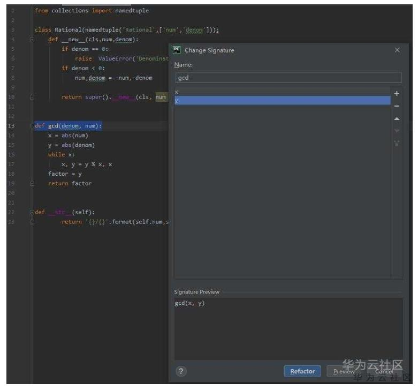This screenshot has height=391, width=418.
Task: Click 'return super().__new__' line
Action: (115, 97)
